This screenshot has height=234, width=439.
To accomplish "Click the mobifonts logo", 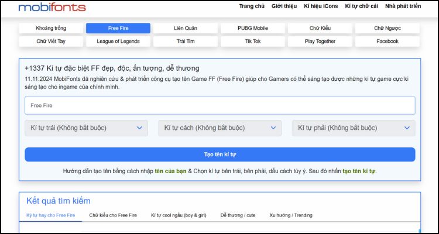I will [52, 7].
